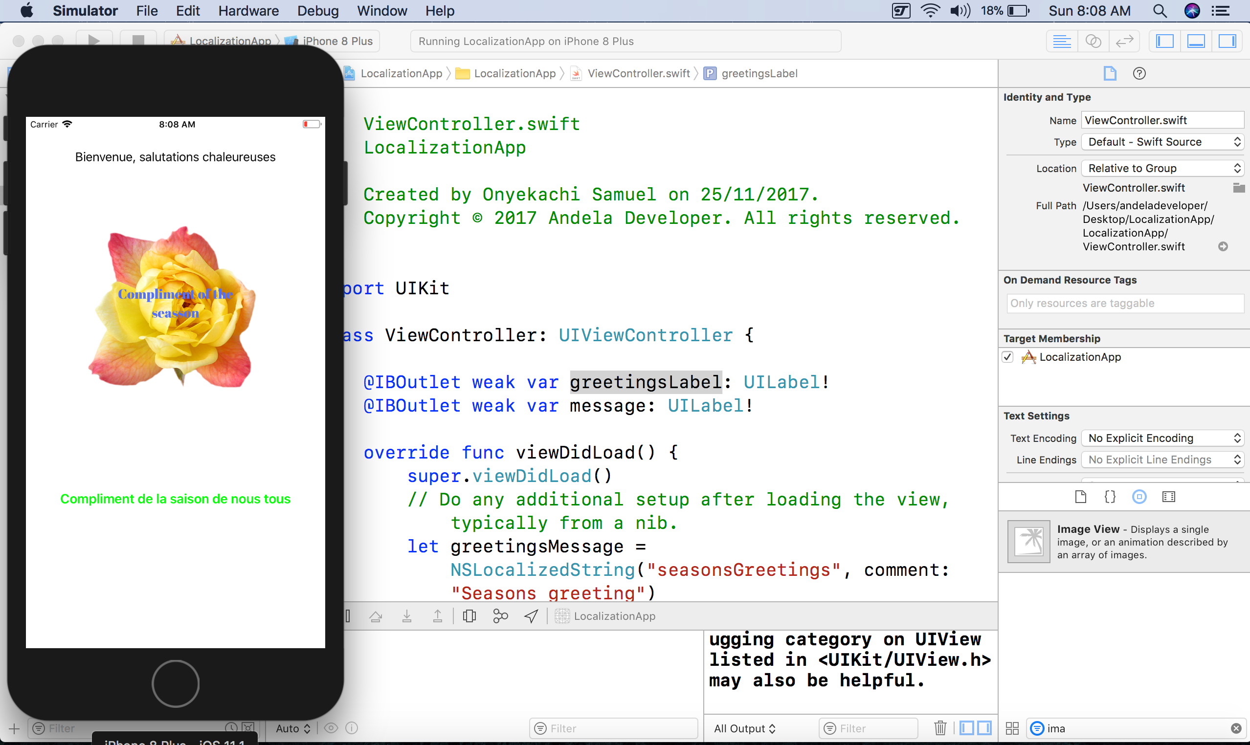Expand the Text Encoding dropdown

click(x=1162, y=438)
